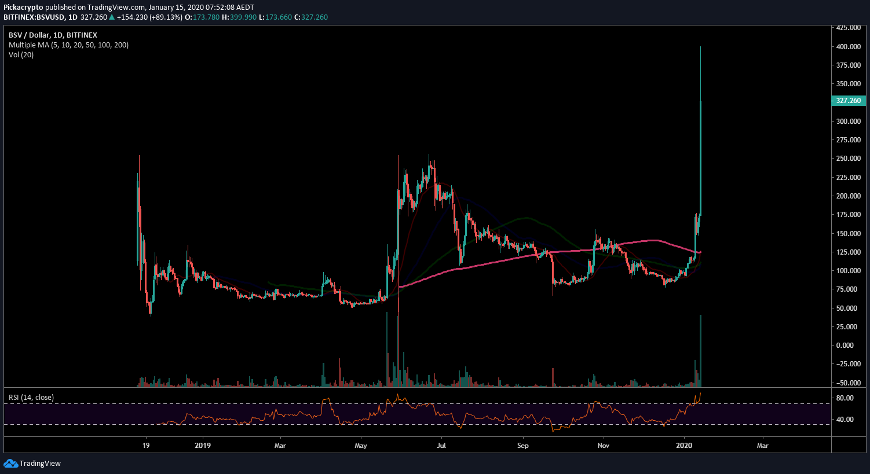
Task: Click the Mar time axis label after 2019
Action: coord(280,446)
